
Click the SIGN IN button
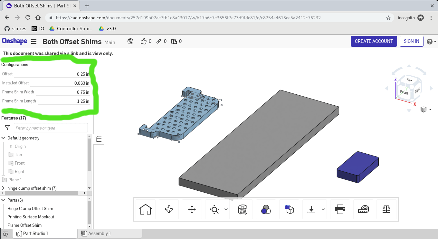click(x=411, y=41)
